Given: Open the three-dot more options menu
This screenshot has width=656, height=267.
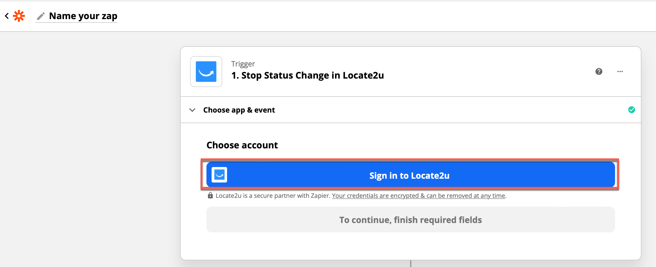Looking at the screenshot, I should [x=620, y=72].
